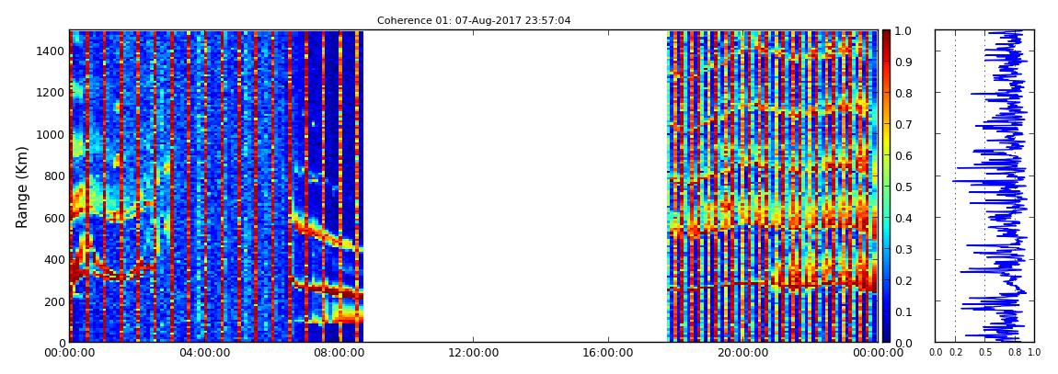1058x374 pixels.
Task: Click the white data gap around 12:00:00
Action: pyautogui.click(x=515, y=186)
